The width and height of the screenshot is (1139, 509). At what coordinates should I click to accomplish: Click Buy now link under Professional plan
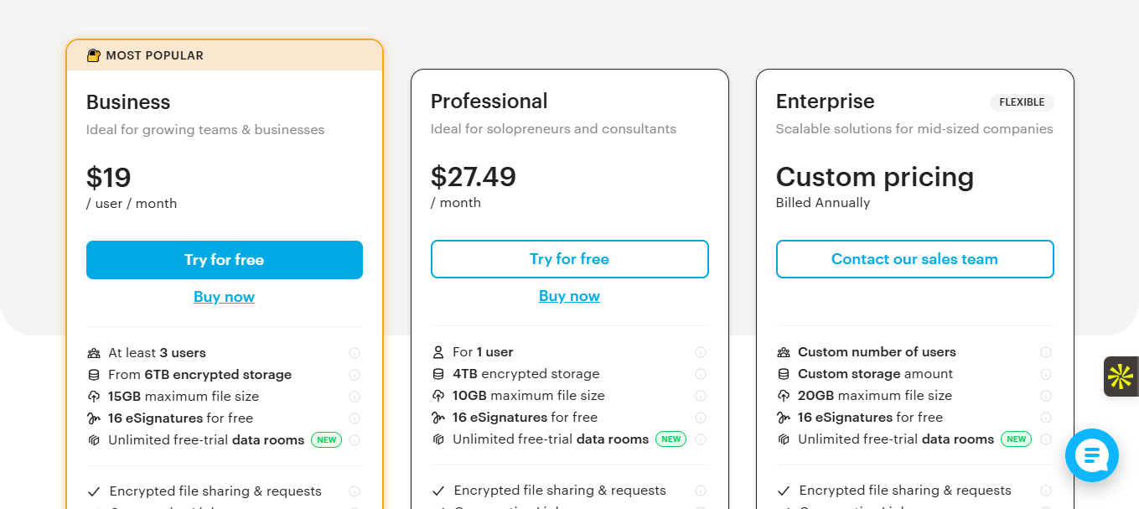pos(569,296)
